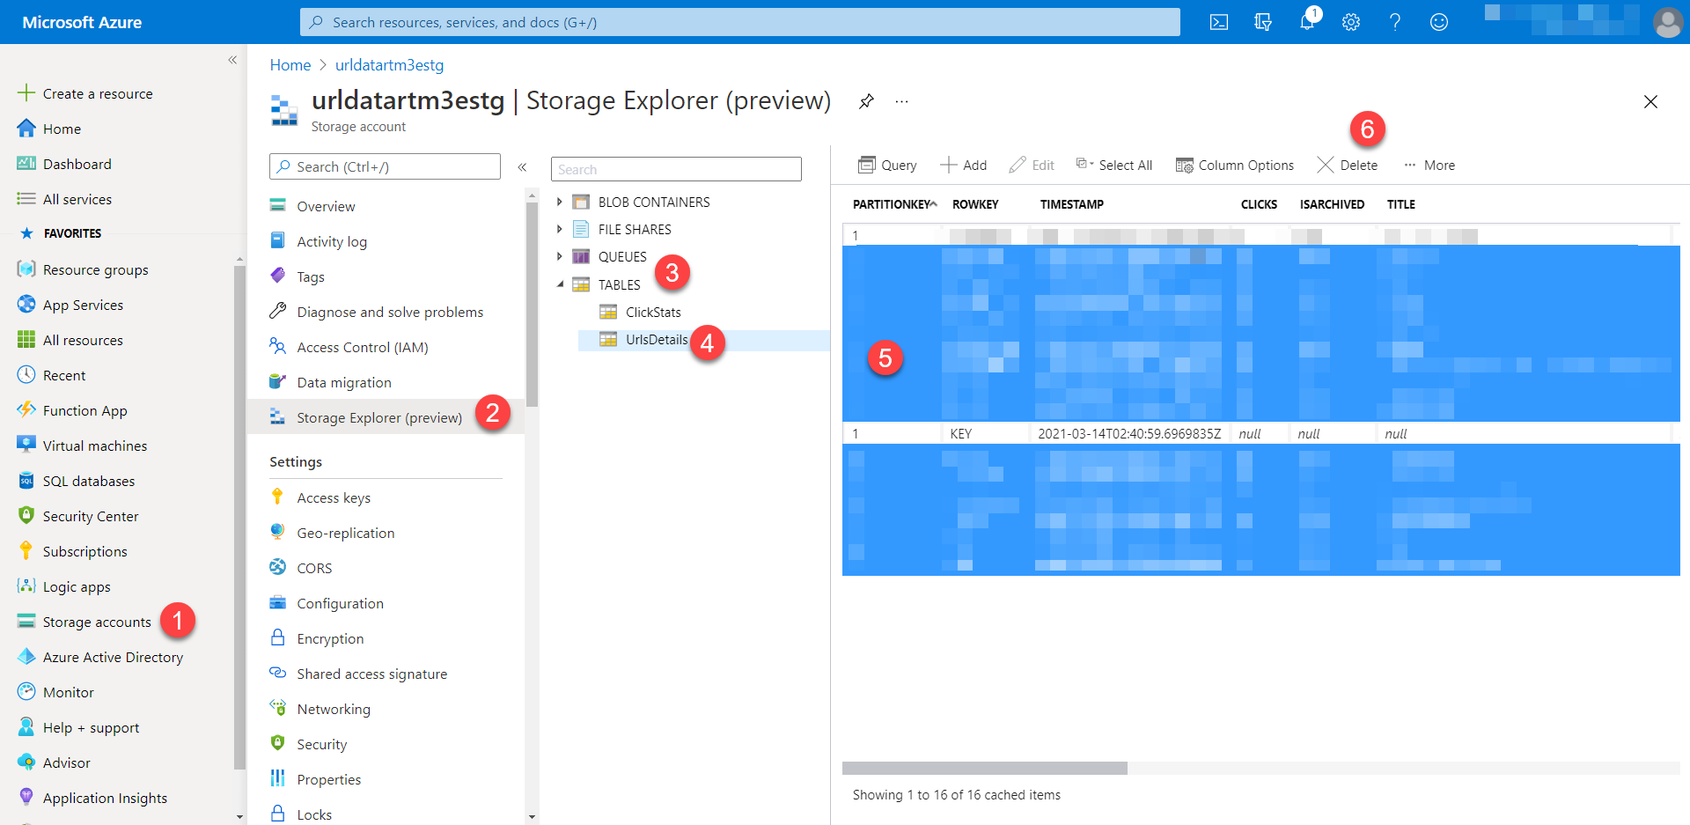Image resolution: width=1690 pixels, height=825 pixels.
Task: Click the horizontal scrollbar below results
Action: point(984,768)
